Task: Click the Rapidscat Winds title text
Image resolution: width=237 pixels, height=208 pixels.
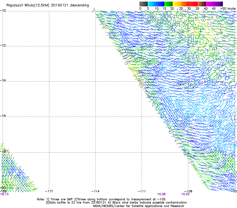Action: 48,5
